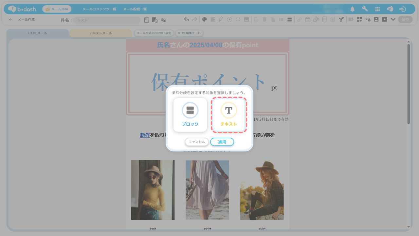Click the logout arrow icon
Viewport: 419px width, 236px height.
pyautogui.click(x=403, y=9)
